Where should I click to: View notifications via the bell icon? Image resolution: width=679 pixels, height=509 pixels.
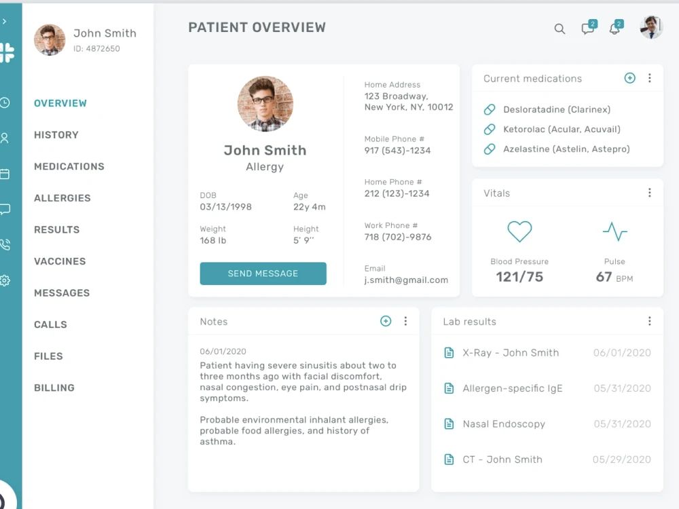tap(613, 29)
